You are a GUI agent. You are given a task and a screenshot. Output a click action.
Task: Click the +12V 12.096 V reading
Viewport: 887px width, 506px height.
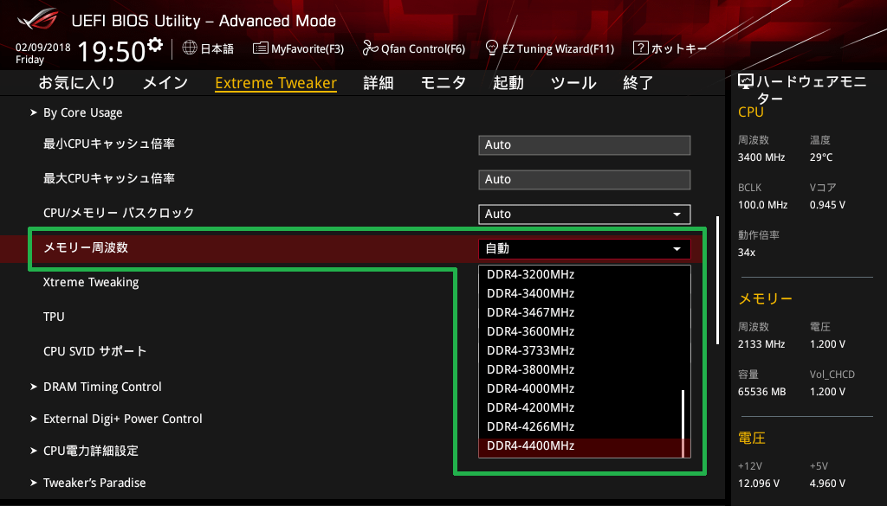tap(759, 484)
